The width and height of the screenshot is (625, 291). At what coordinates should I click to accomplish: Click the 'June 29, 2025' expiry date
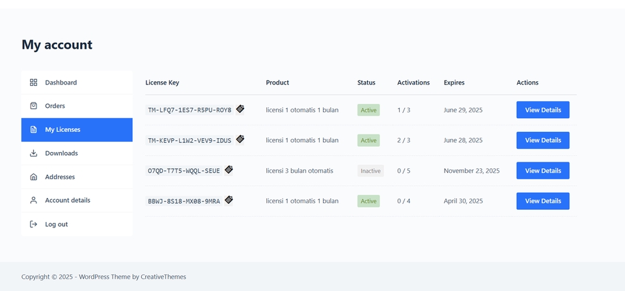(463, 110)
